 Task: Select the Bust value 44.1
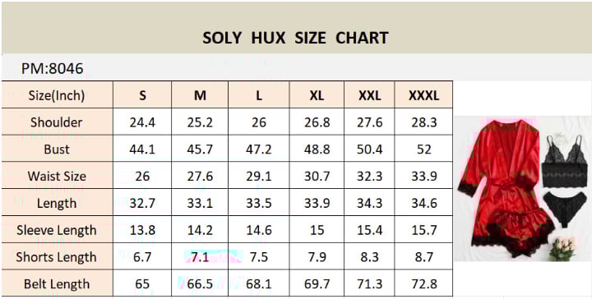tap(142, 149)
